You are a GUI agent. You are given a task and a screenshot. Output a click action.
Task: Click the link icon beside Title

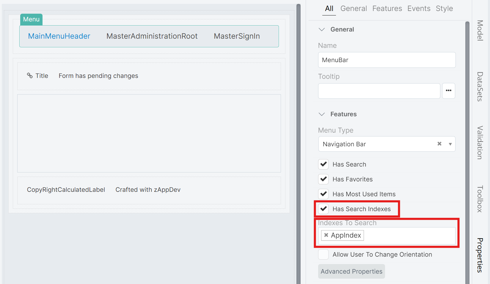pos(30,76)
